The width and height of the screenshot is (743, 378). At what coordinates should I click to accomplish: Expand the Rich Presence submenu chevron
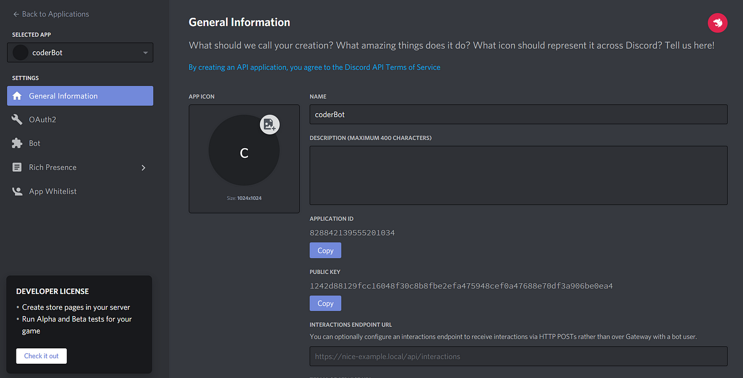(x=143, y=168)
